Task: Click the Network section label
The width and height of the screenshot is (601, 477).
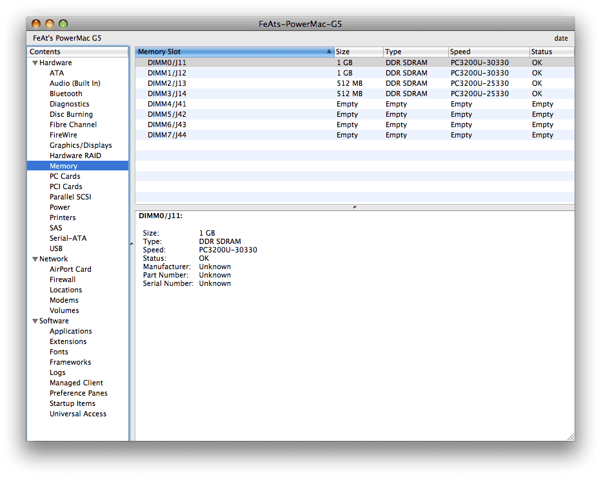Action: [x=54, y=259]
